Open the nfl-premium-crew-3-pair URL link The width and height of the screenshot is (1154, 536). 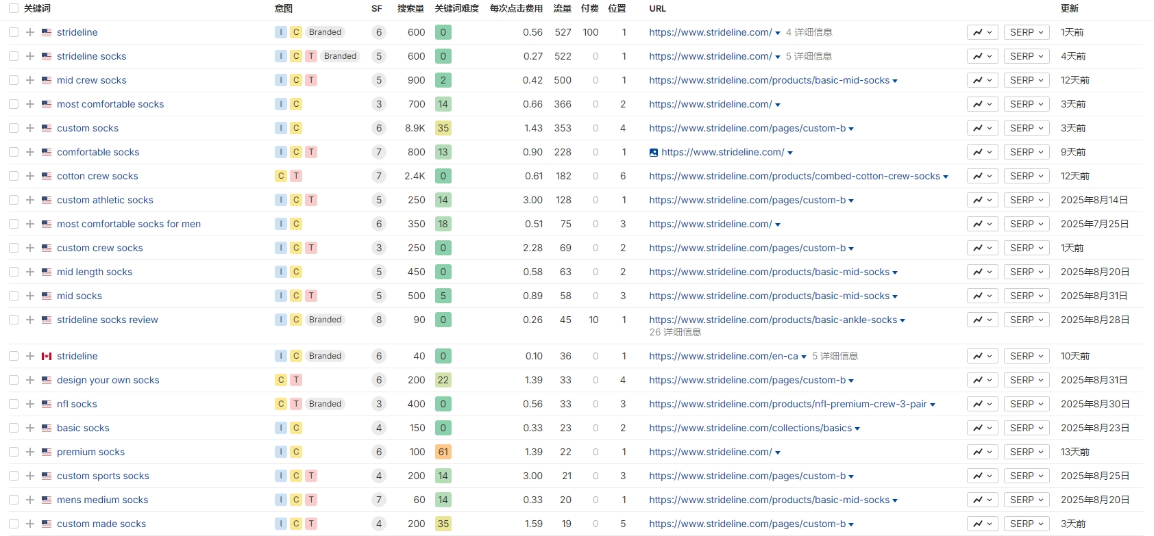[788, 404]
